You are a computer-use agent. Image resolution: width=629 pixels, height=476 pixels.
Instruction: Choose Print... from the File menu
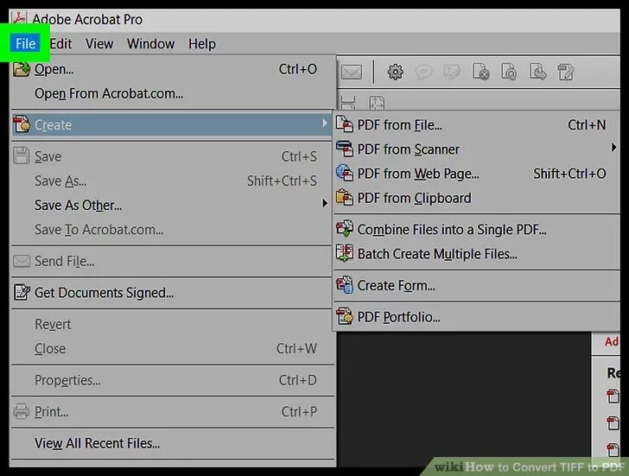173,411
